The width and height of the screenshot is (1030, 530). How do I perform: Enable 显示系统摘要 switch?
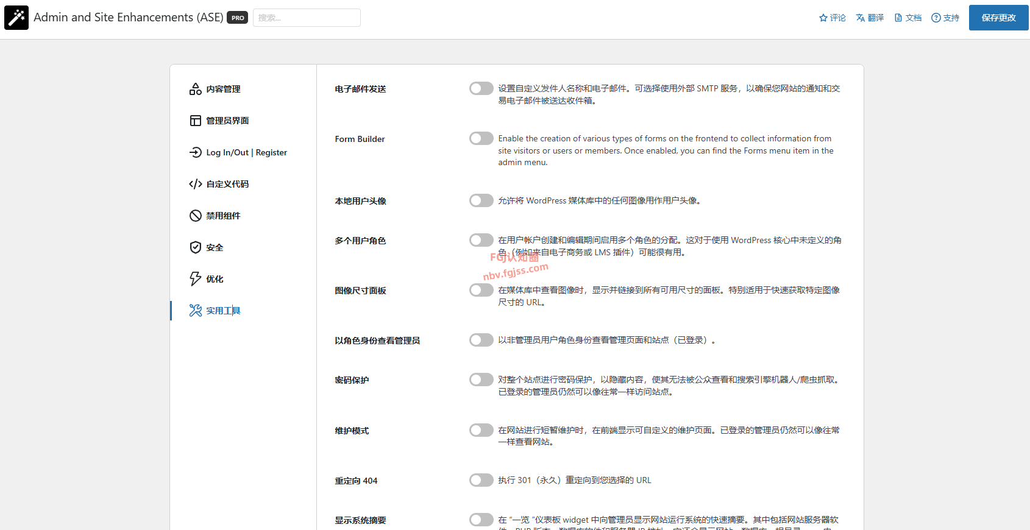point(481,520)
